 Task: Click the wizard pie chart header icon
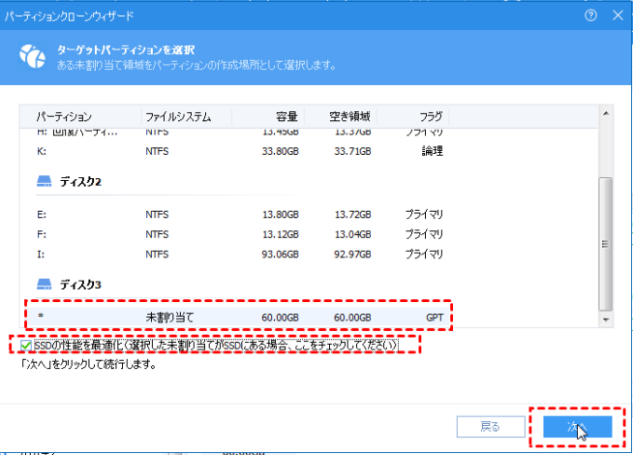pyautogui.click(x=32, y=56)
